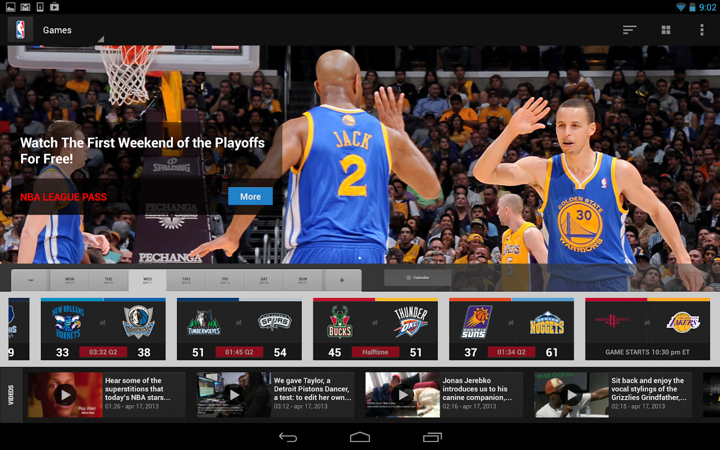
Task: Click the More button for League Pass
Action: 250,196
